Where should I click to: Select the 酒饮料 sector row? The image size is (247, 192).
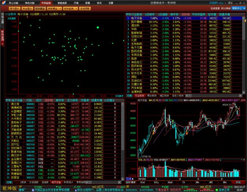pyautogui.click(x=184, y=26)
